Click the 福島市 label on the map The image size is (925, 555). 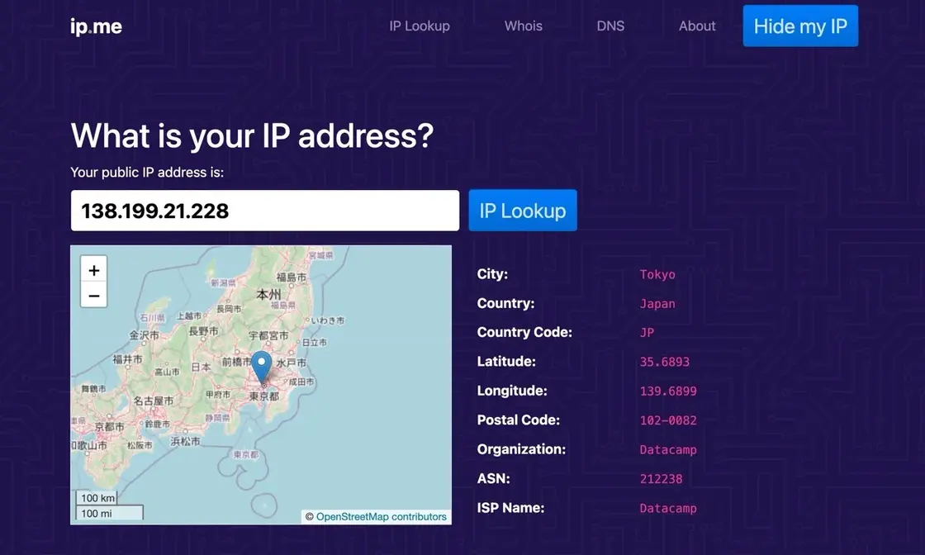(292, 277)
